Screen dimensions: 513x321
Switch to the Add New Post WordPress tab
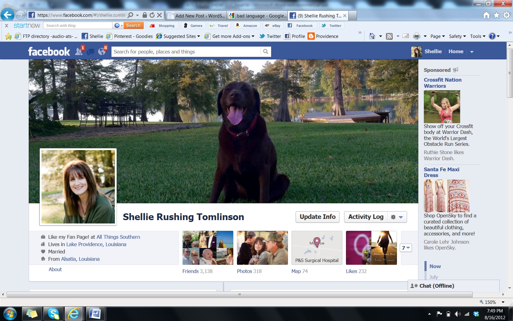[x=196, y=16]
